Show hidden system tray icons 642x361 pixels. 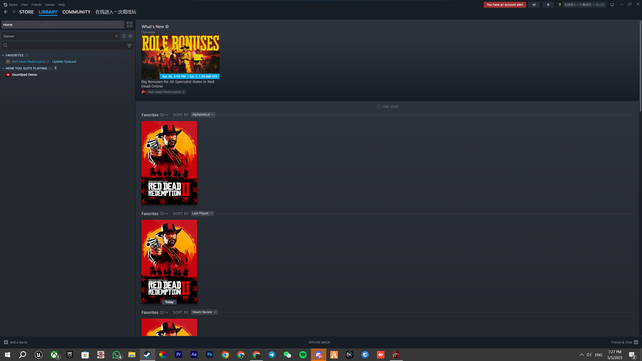(x=582, y=355)
